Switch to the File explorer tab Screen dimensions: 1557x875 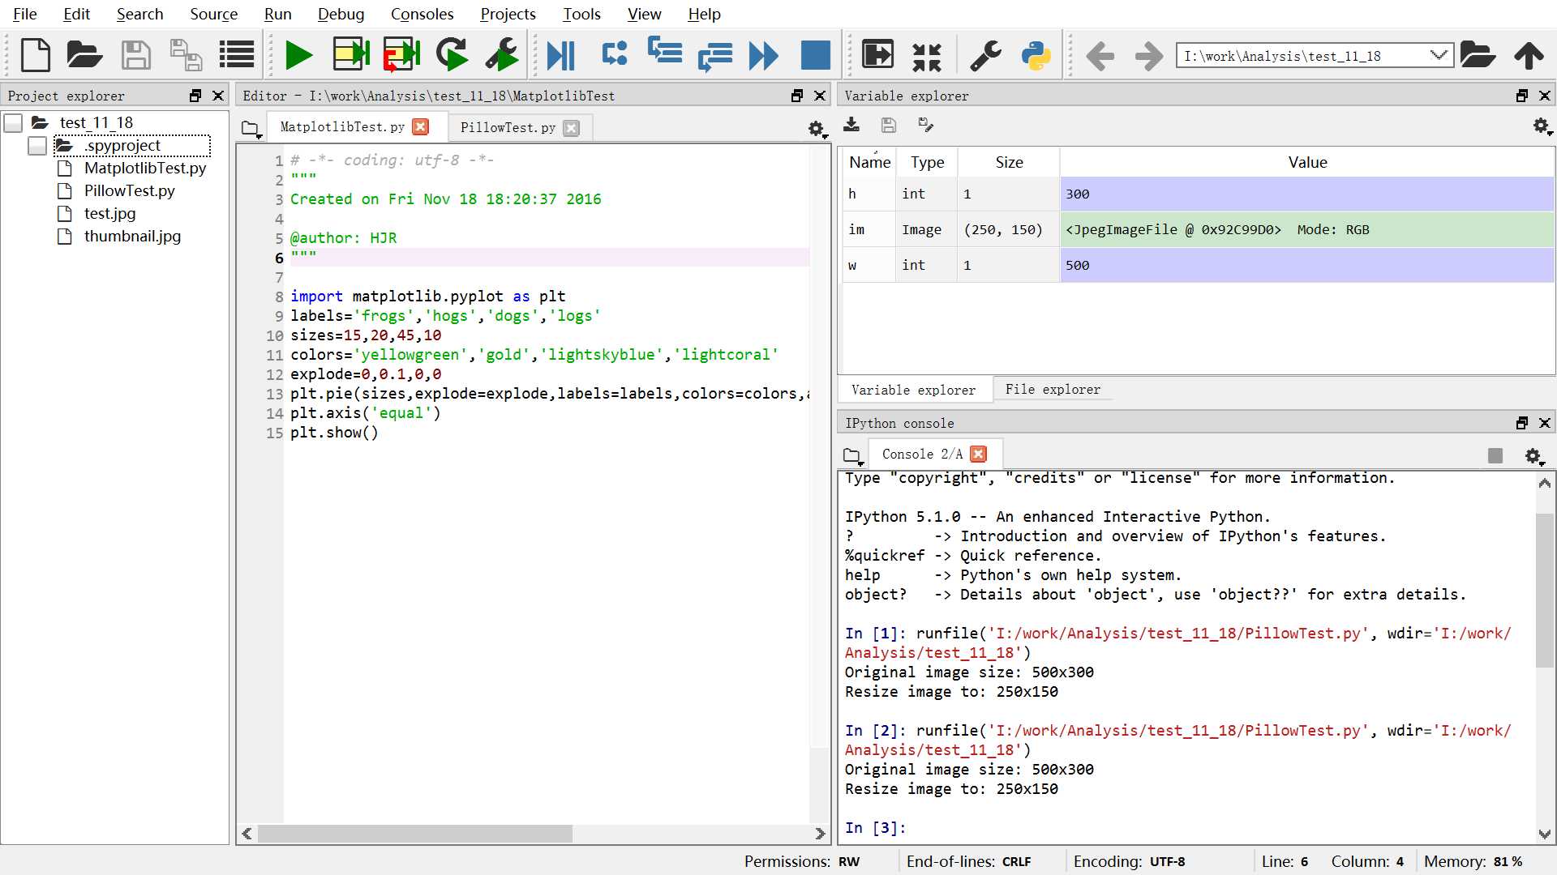coord(1053,389)
